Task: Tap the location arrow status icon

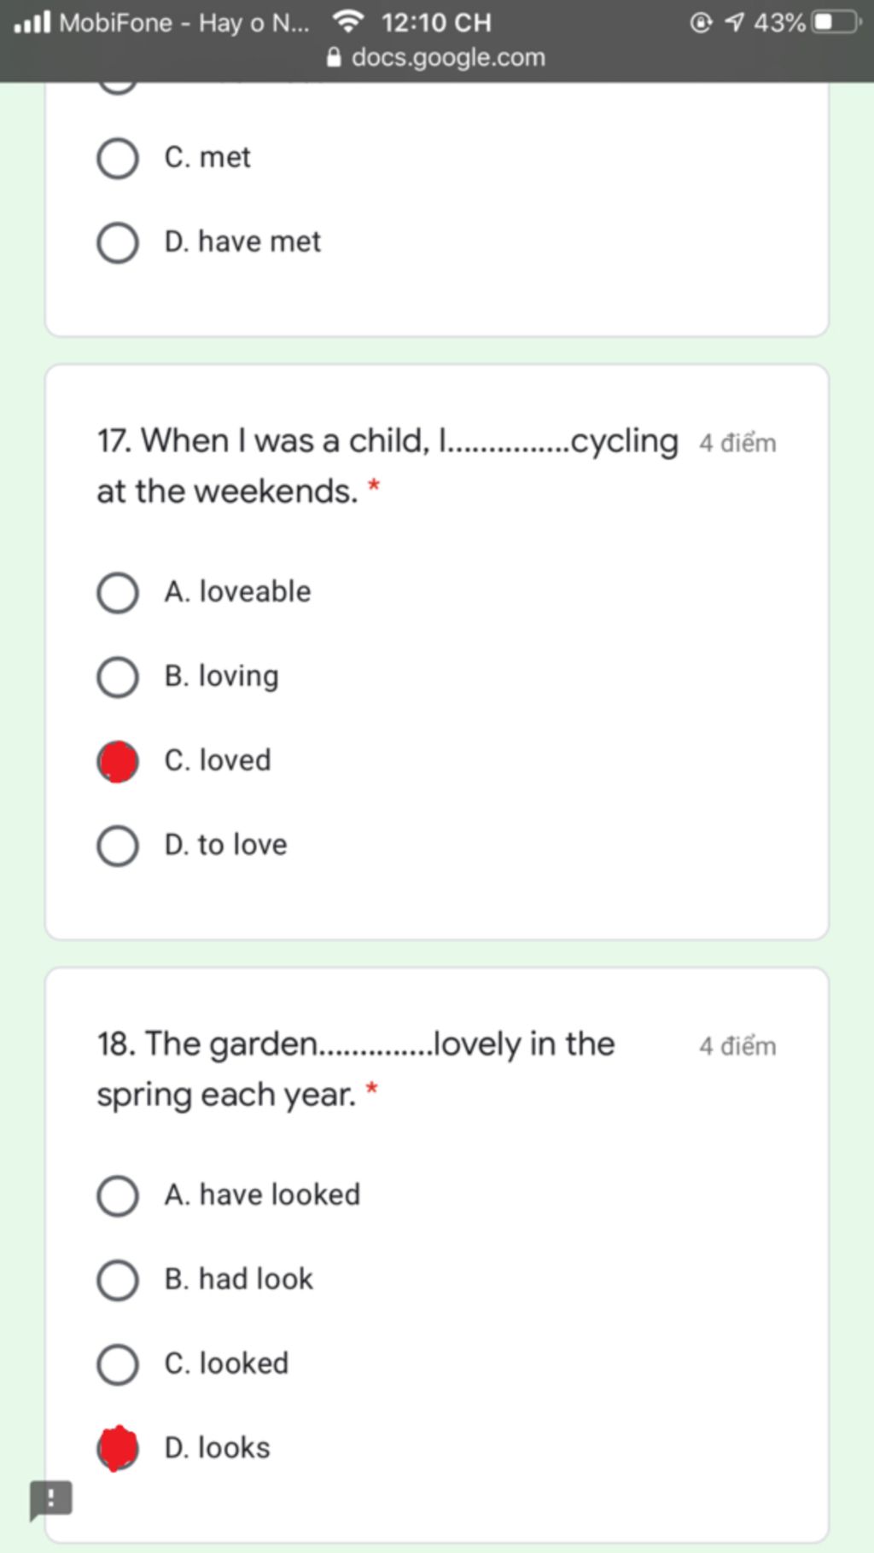Action: tap(734, 22)
